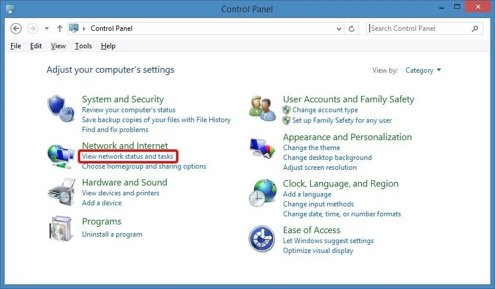
Task: Open the View by Category dropdown
Action: point(423,70)
